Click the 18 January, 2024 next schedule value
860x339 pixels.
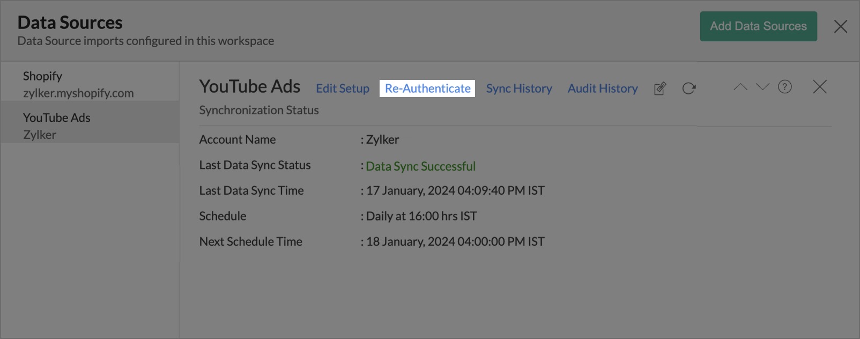coord(455,241)
